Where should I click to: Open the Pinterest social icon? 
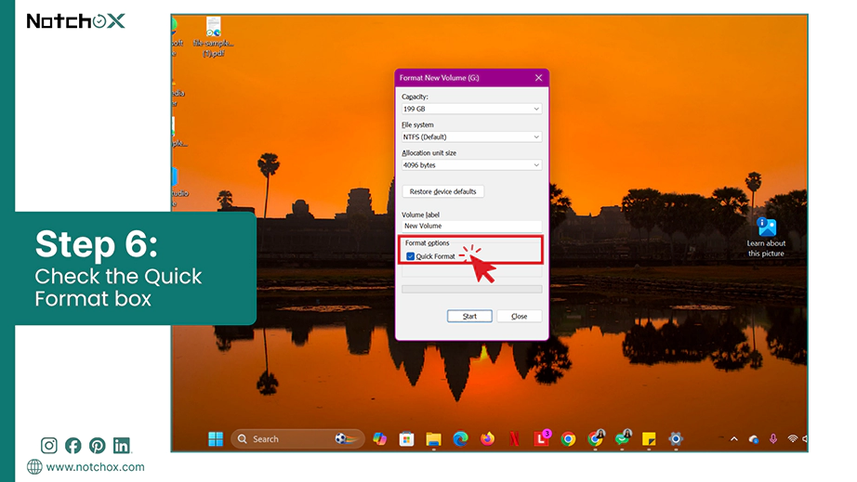point(98,446)
